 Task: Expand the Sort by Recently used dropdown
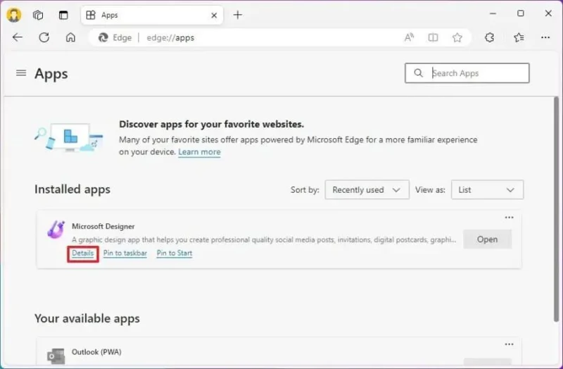coord(367,189)
